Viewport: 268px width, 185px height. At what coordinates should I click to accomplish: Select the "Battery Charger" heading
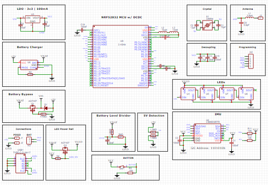[30, 47]
